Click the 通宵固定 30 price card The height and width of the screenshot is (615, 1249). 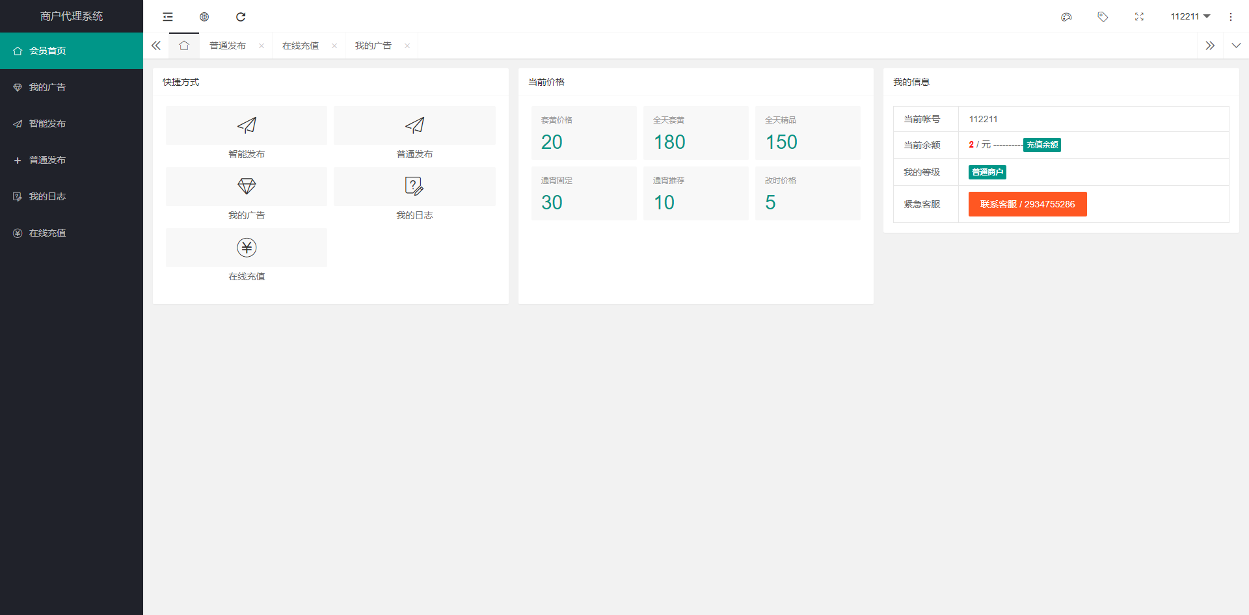[584, 193]
